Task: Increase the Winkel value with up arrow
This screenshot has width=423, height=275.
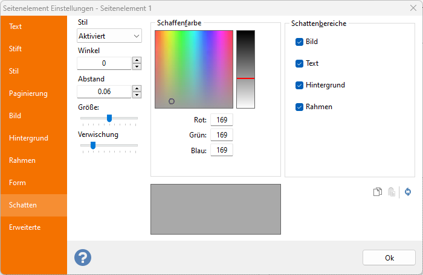Action: (137, 60)
